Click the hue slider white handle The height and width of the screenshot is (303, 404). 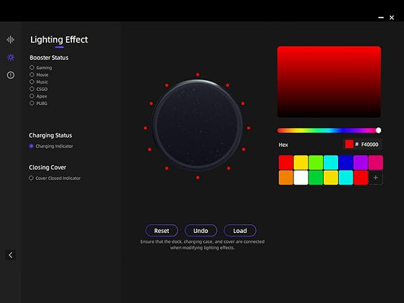(378, 131)
